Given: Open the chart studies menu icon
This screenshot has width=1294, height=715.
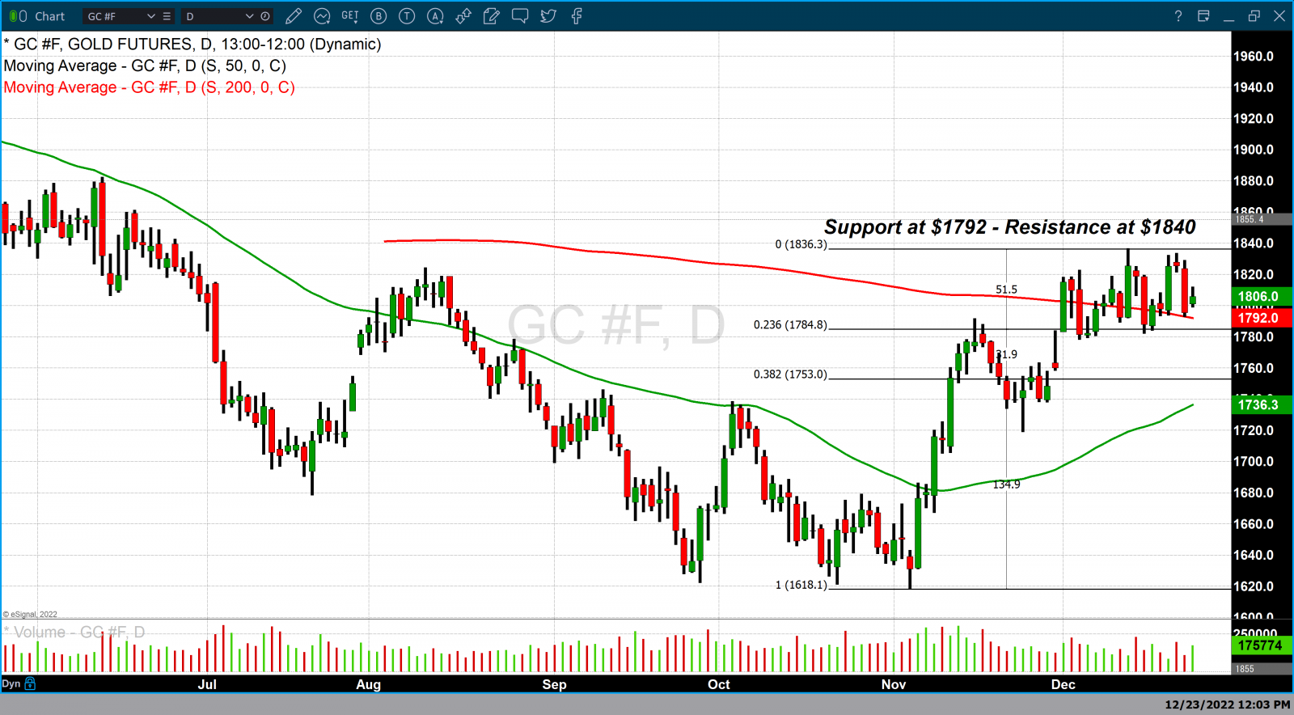Looking at the screenshot, I should pyautogui.click(x=322, y=16).
